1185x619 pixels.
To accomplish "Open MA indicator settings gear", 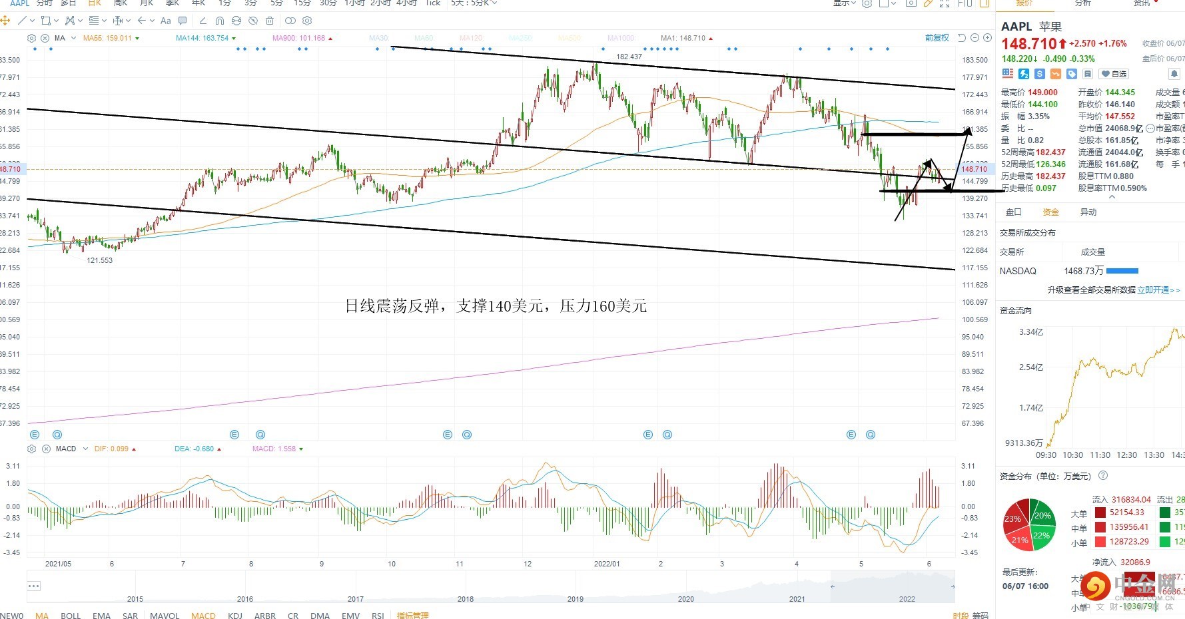I will coord(31,38).
